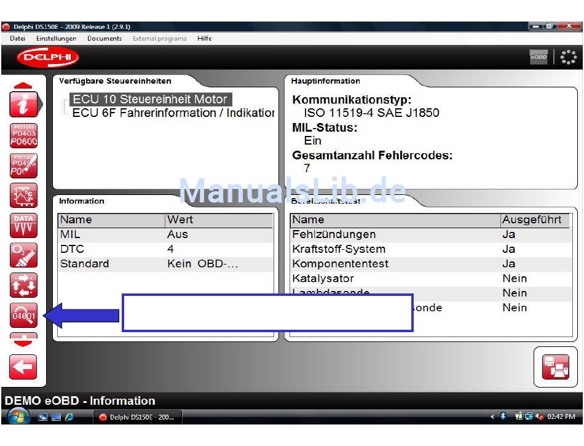Click the Ausgeführt column header
This screenshot has width=584, height=446.
pyautogui.click(x=534, y=220)
